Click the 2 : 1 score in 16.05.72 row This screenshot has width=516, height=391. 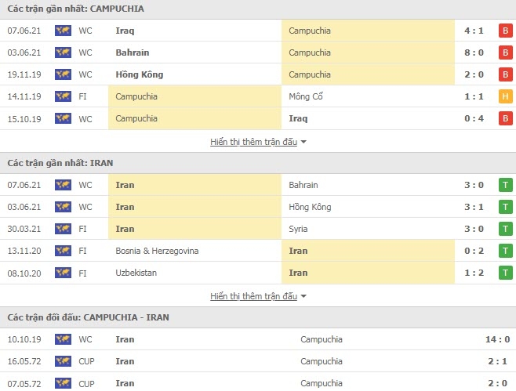click(497, 361)
